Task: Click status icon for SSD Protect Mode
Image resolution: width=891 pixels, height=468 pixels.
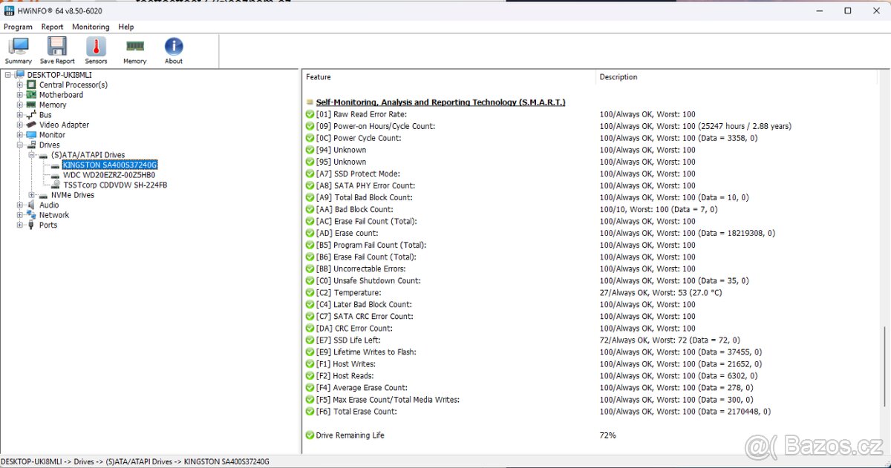Action: (310, 174)
